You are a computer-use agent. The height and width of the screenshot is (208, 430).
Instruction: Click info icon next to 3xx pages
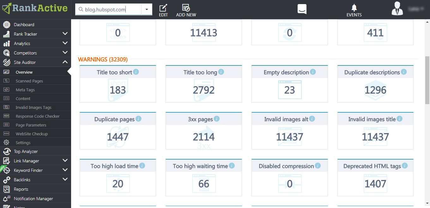click(217, 119)
